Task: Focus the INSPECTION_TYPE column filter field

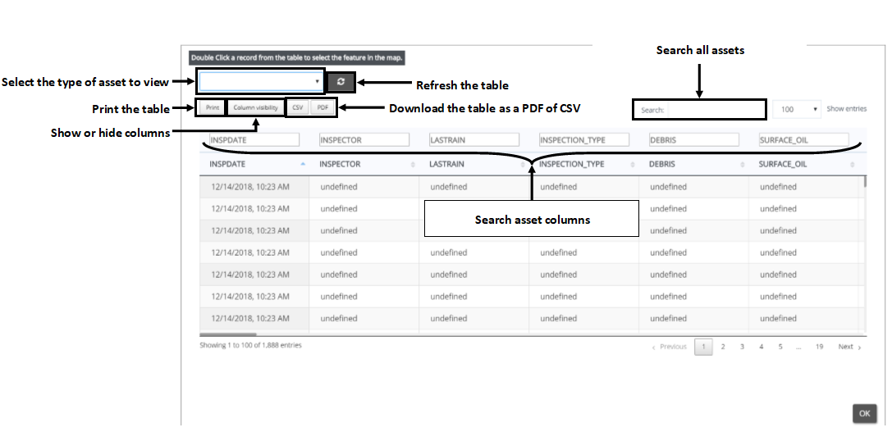Action: pyautogui.click(x=584, y=140)
